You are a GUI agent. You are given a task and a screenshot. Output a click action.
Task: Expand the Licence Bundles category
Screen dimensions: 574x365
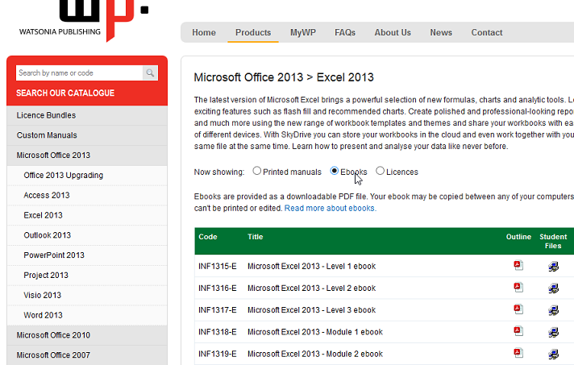tap(87, 115)
